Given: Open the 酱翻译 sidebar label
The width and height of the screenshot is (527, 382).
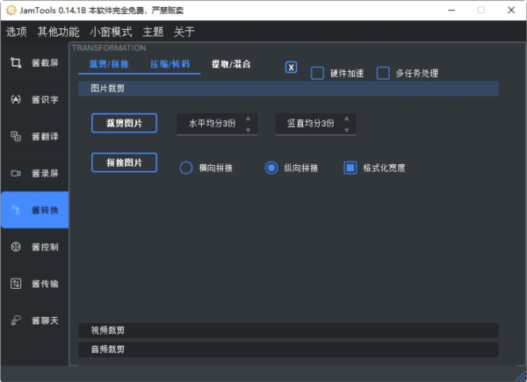Looking at the screenshot, I should [x=45, y=136].
